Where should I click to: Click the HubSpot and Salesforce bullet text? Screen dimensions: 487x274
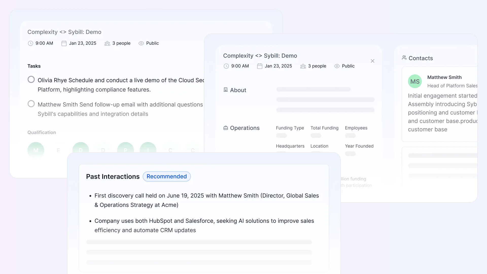[204, 226]
